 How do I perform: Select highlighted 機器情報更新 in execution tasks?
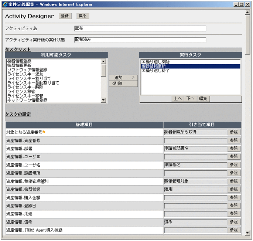[x=191, y=66]
